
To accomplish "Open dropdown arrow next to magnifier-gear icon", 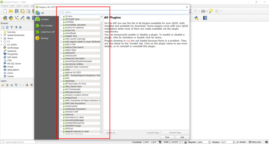I will click(x=221, y=11).
